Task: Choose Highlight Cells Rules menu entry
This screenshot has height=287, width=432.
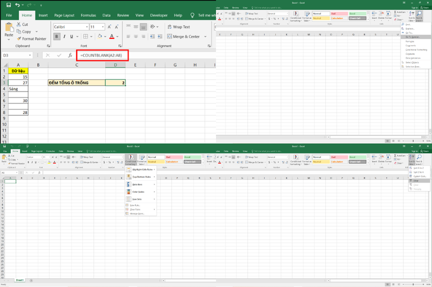Action: point(141,170)
